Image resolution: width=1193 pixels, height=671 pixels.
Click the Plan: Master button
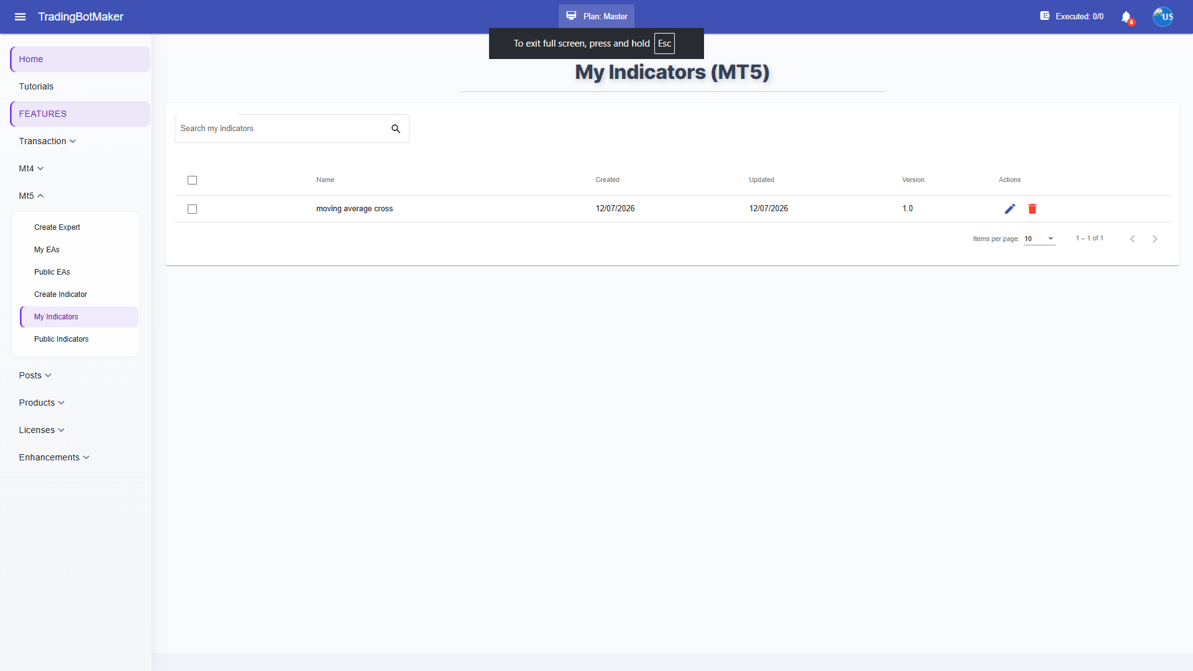(x=596, y=16)
